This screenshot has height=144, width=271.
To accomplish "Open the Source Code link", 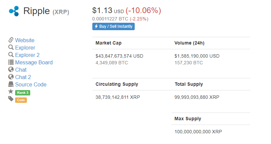I will pos(31,84).
